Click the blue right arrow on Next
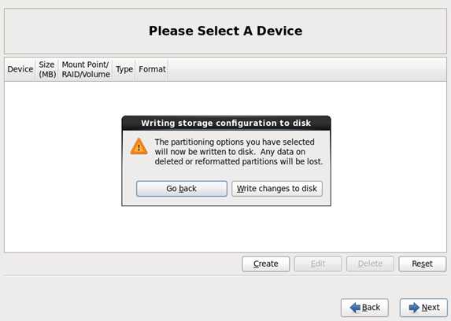Viewport: 451px width, 321px height. click(414, 308)
